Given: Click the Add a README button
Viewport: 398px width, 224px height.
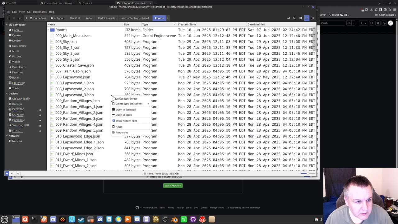Looking at the screenshot, I should pyautogui.click(x=173, y=185).
